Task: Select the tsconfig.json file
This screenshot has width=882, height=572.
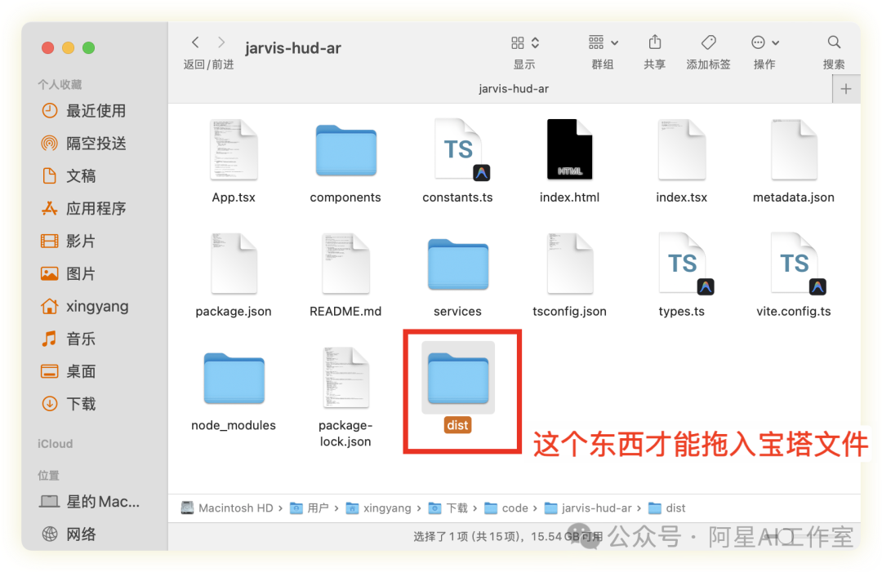Action: pos(569,276)
